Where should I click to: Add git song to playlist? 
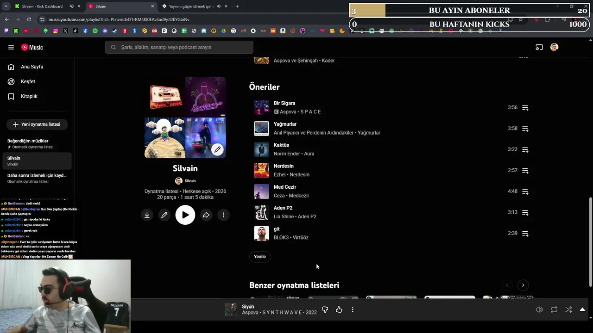point(525,234)
